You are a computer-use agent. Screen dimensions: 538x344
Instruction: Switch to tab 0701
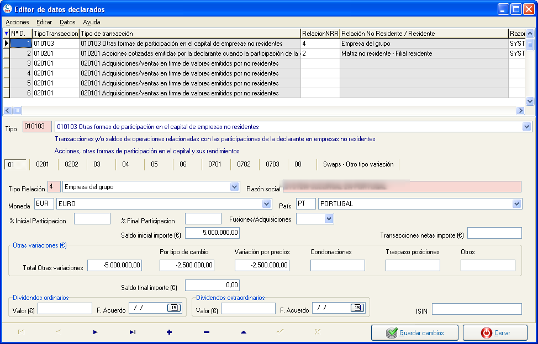215,164
